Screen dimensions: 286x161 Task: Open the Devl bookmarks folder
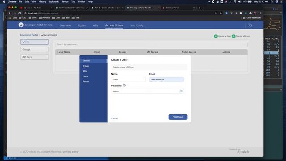coord(33,18)
